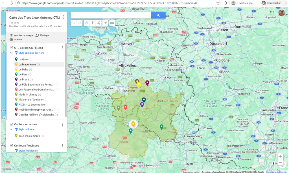Open the browser extensions puzzle icon
289x173 pixels.
coord(225,3)
